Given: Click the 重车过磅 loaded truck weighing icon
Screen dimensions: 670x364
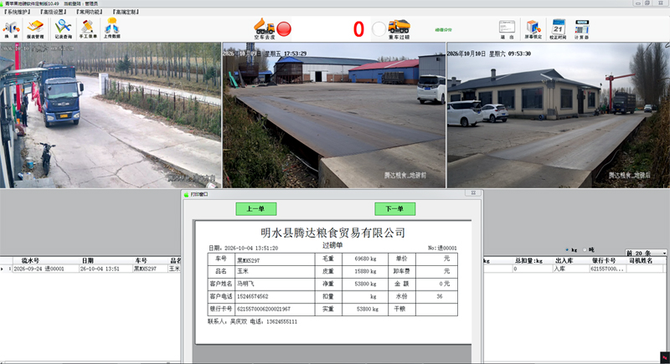Looking at the screenshot, I should tap(399, 29).
